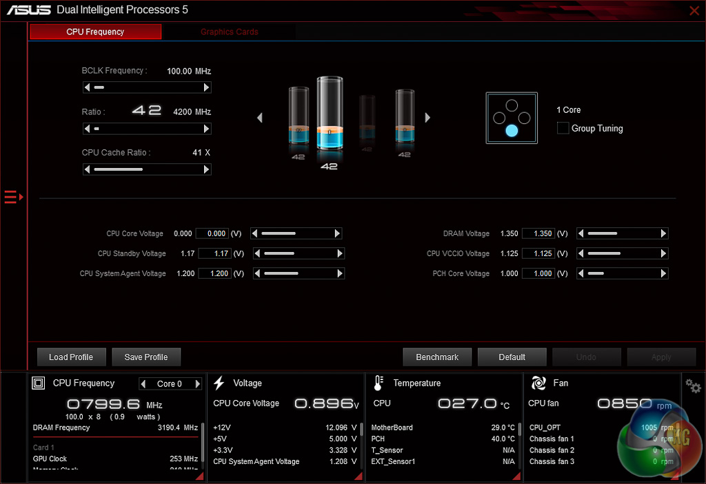
Task: Select the highlighted blue core circle
Action: coord(511,131)
